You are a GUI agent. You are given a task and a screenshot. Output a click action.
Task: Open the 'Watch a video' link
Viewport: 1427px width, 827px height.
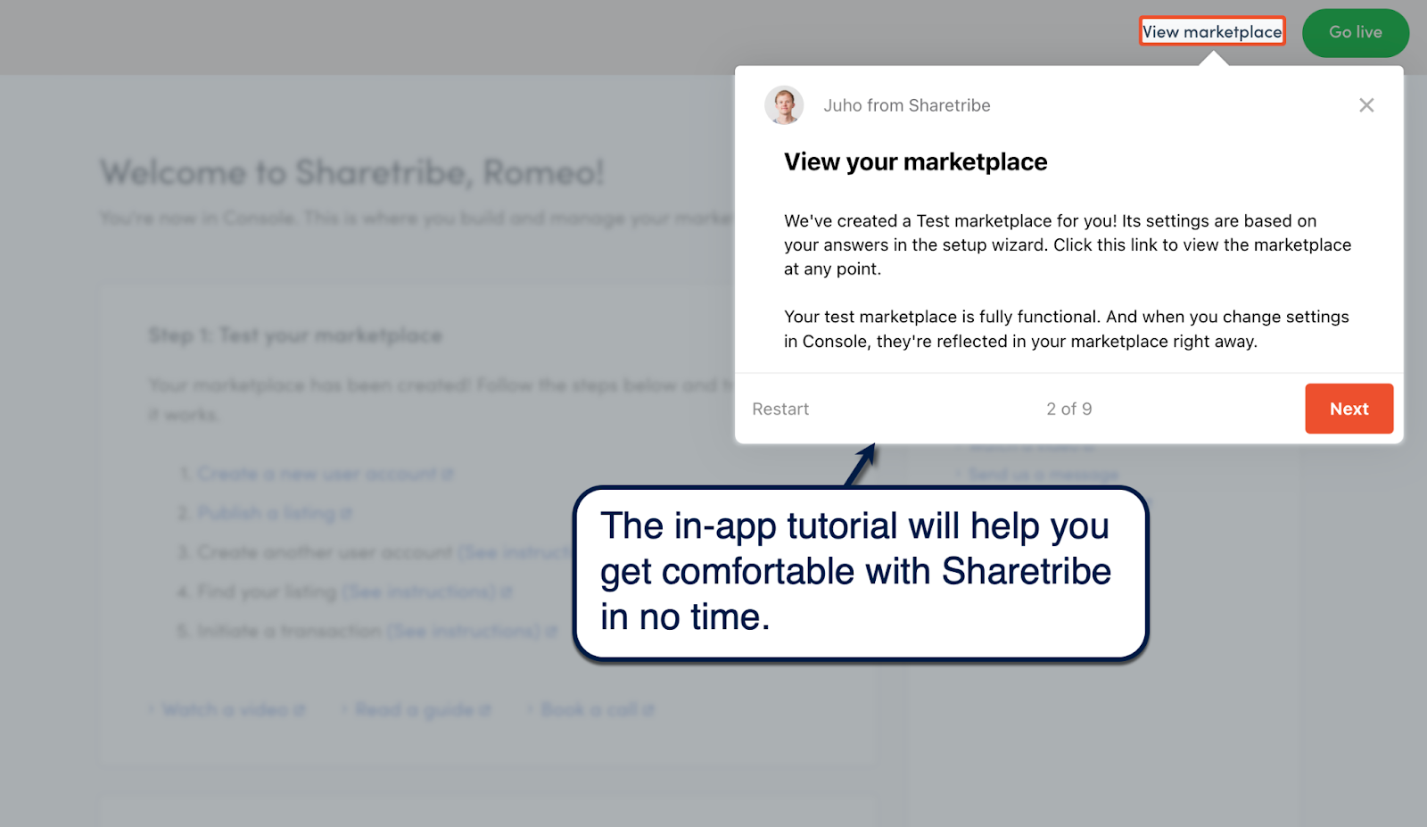pyautogui.click(x=234, y=710)
